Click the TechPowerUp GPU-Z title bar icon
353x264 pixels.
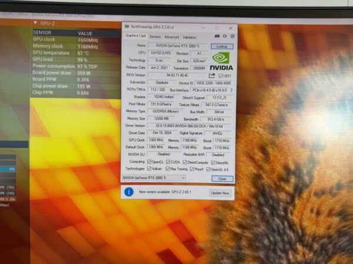click(127, 27)
